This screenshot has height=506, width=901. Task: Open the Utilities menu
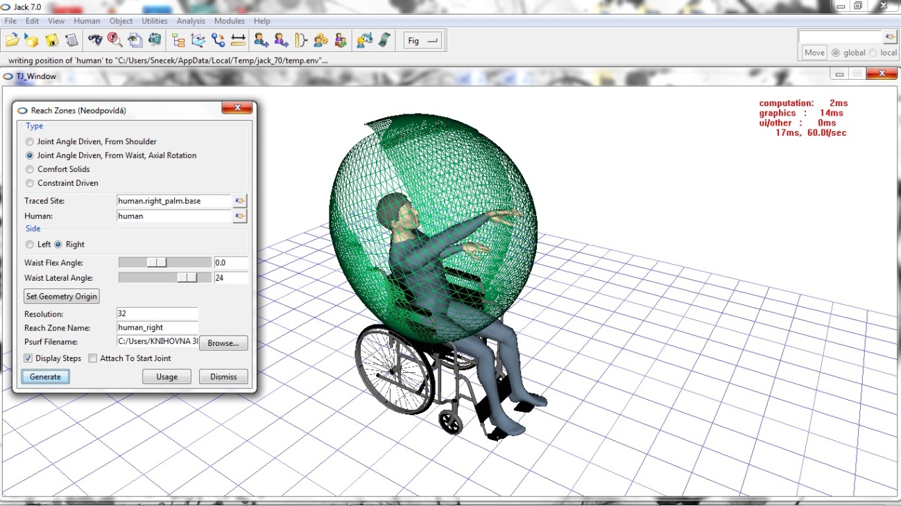pos(155,21)
